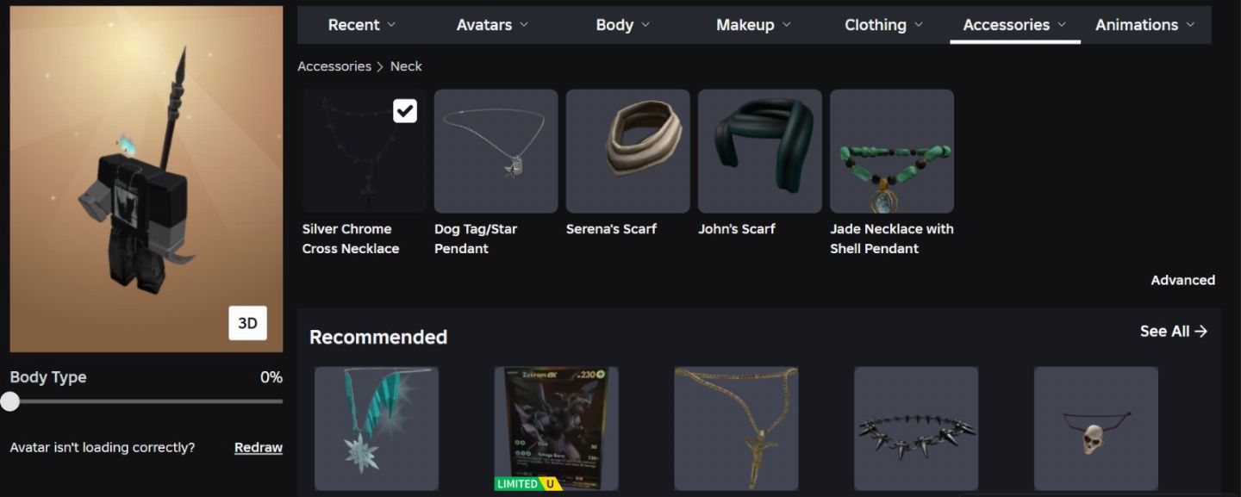Open the gold cross chain recommendation
Viewport: 1241px width, 497px height.
coord(737,429)
